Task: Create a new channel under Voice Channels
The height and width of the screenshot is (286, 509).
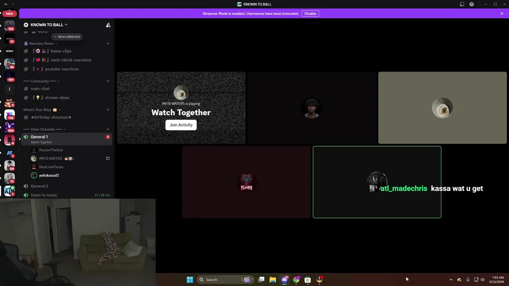Action: [x=108, y=129]
